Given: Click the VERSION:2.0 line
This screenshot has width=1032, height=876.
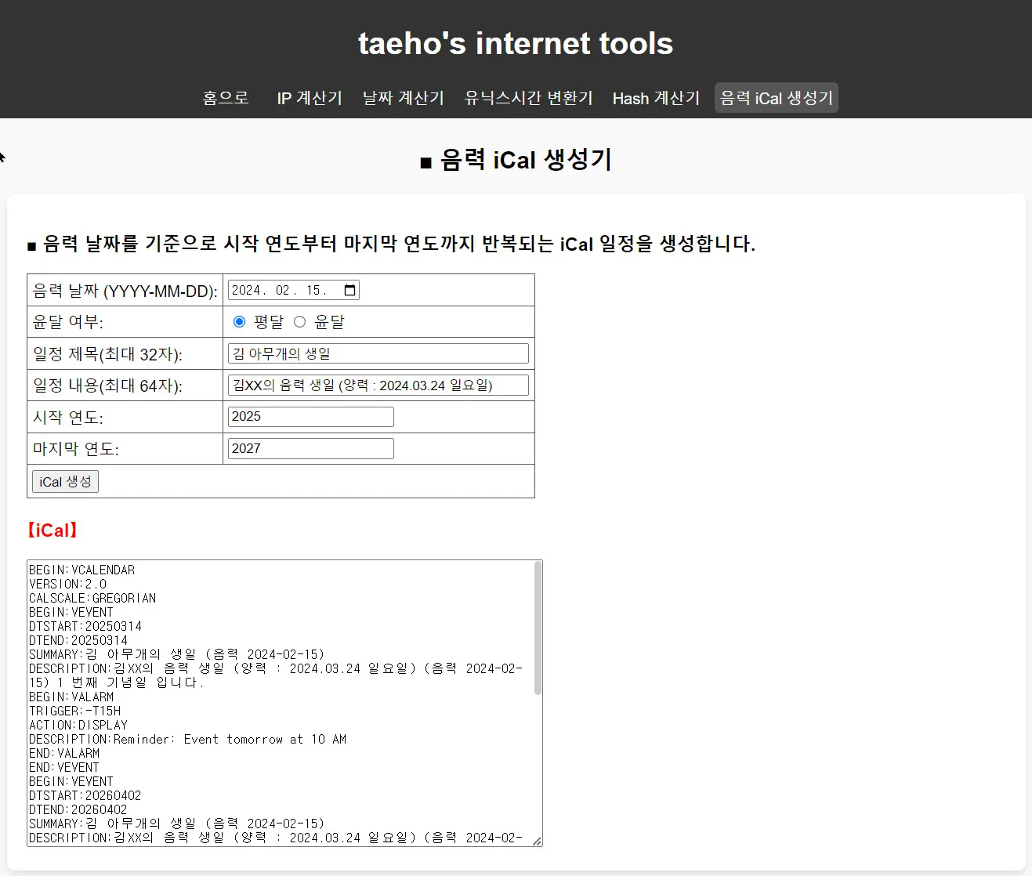Looking at the screenshot, I should (x=68, y=584).
